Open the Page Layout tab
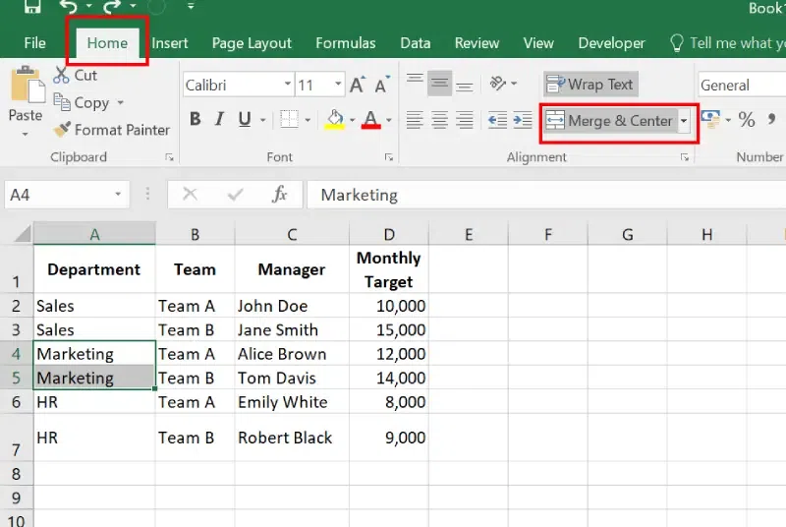Screen dimensions: 786x527 tap(252, 43)
